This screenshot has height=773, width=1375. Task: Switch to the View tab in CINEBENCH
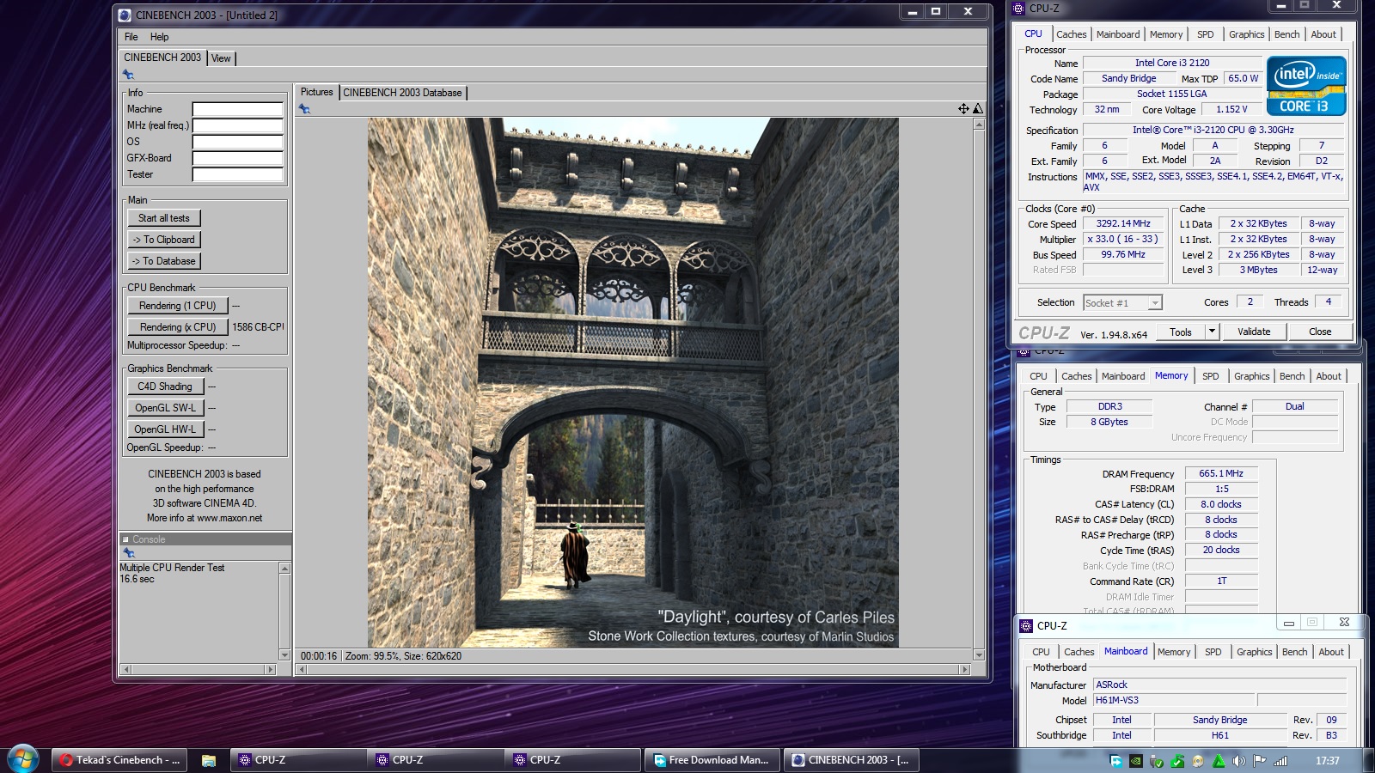point(221,58)
